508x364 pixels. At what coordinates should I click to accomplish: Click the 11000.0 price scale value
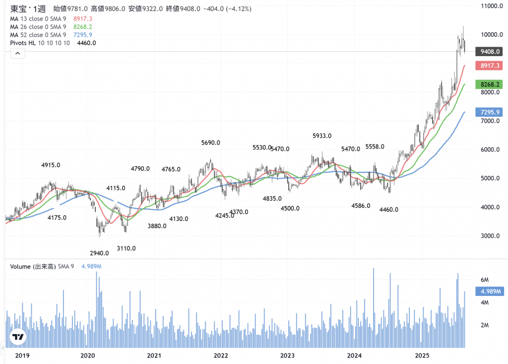pos(492,6)
